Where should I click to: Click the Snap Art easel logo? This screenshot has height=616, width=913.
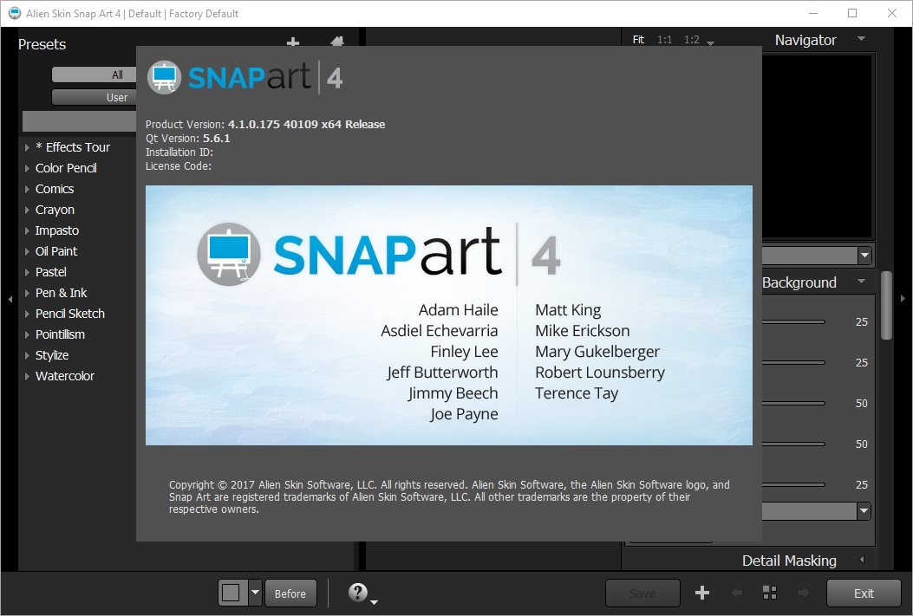tap(163, 77)
